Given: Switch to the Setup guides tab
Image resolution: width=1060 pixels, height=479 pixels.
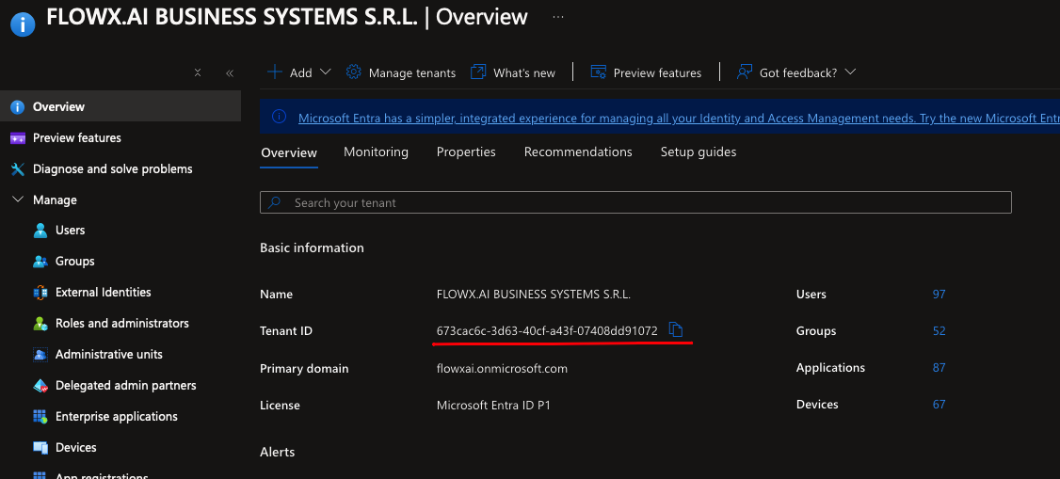Looking at the screenshot, I should [x=699, y=152].
